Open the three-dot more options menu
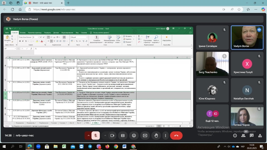This screenshot has width=267, height=150. pyautogui.click(x=165, y=136)
